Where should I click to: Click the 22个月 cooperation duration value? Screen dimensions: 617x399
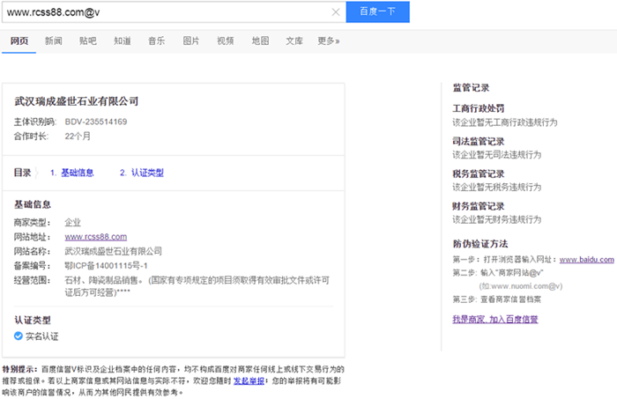[x=78, y=136]
